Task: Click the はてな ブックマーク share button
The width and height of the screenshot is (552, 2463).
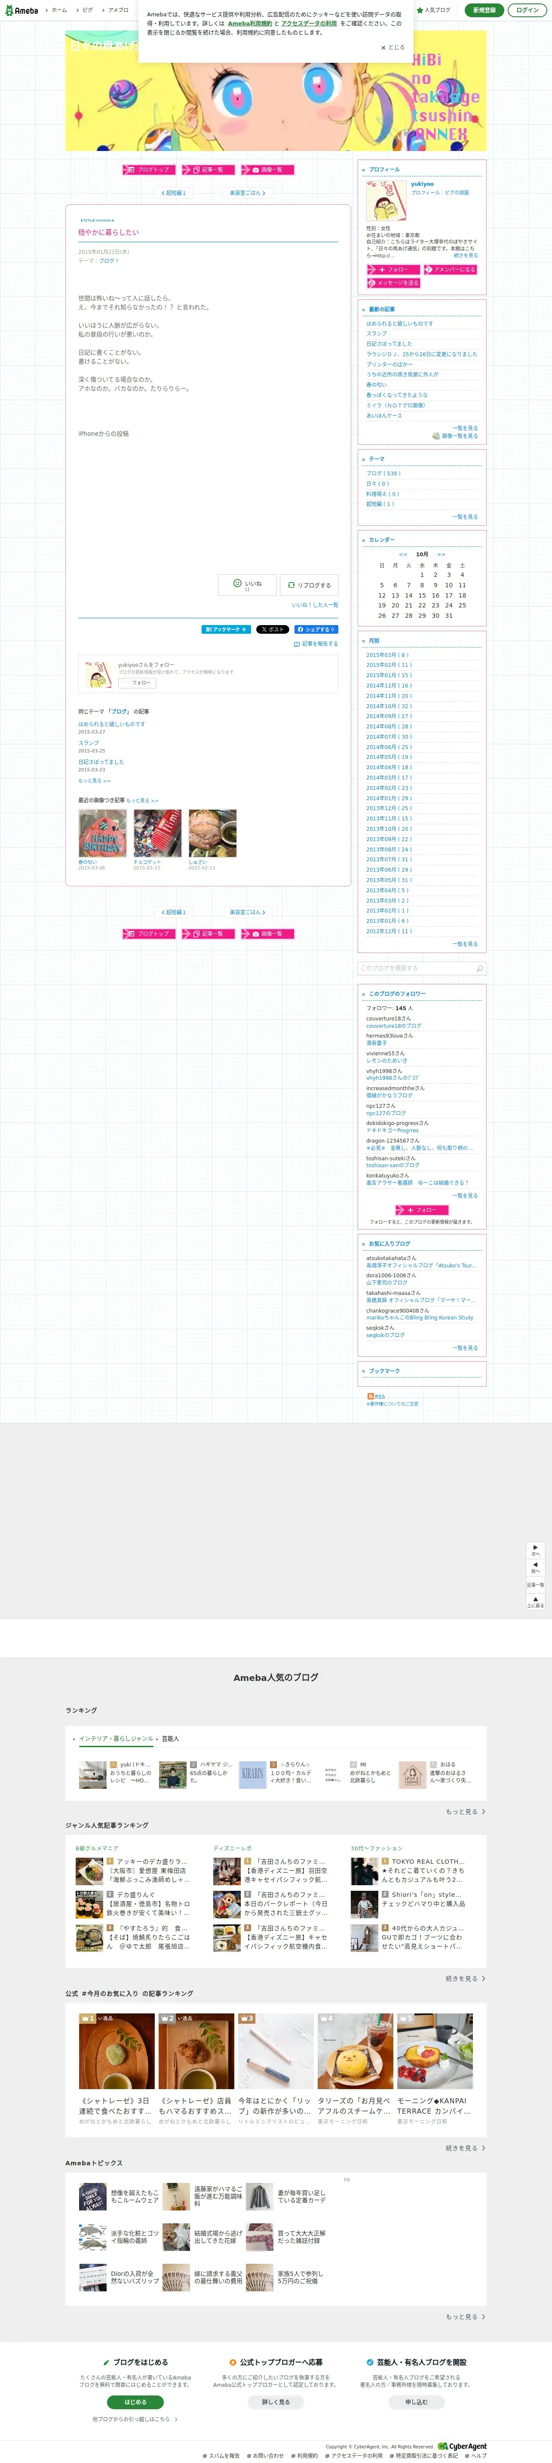Action: pyautogui.click(x=226, y=629)
